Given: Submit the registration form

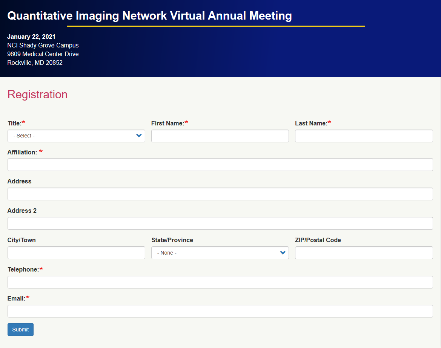Looking at the screenshot, I should pos(20,330).
